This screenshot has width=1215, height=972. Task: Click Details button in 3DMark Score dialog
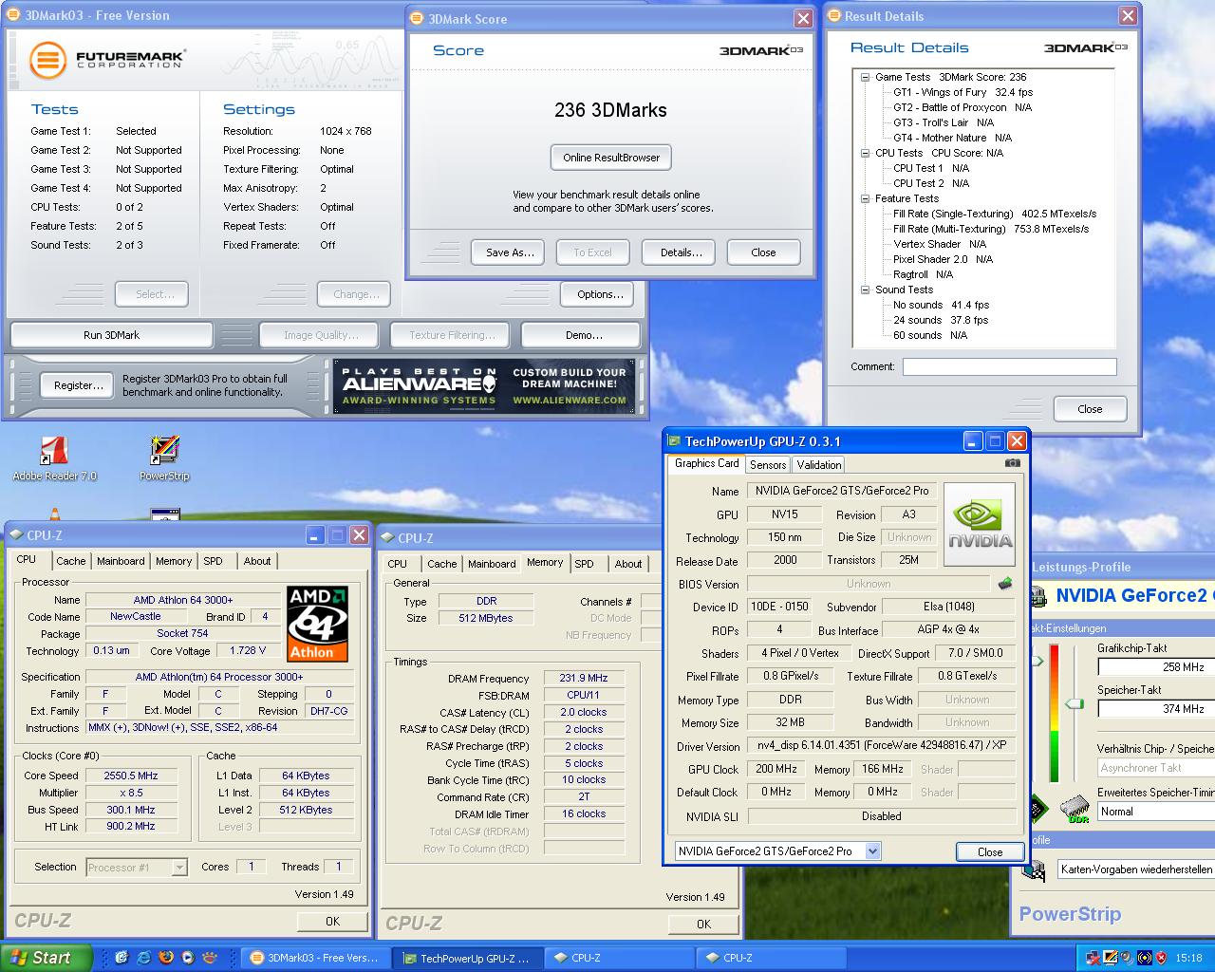681,252
